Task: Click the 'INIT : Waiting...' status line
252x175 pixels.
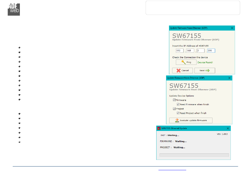Action: coord(170,135)
